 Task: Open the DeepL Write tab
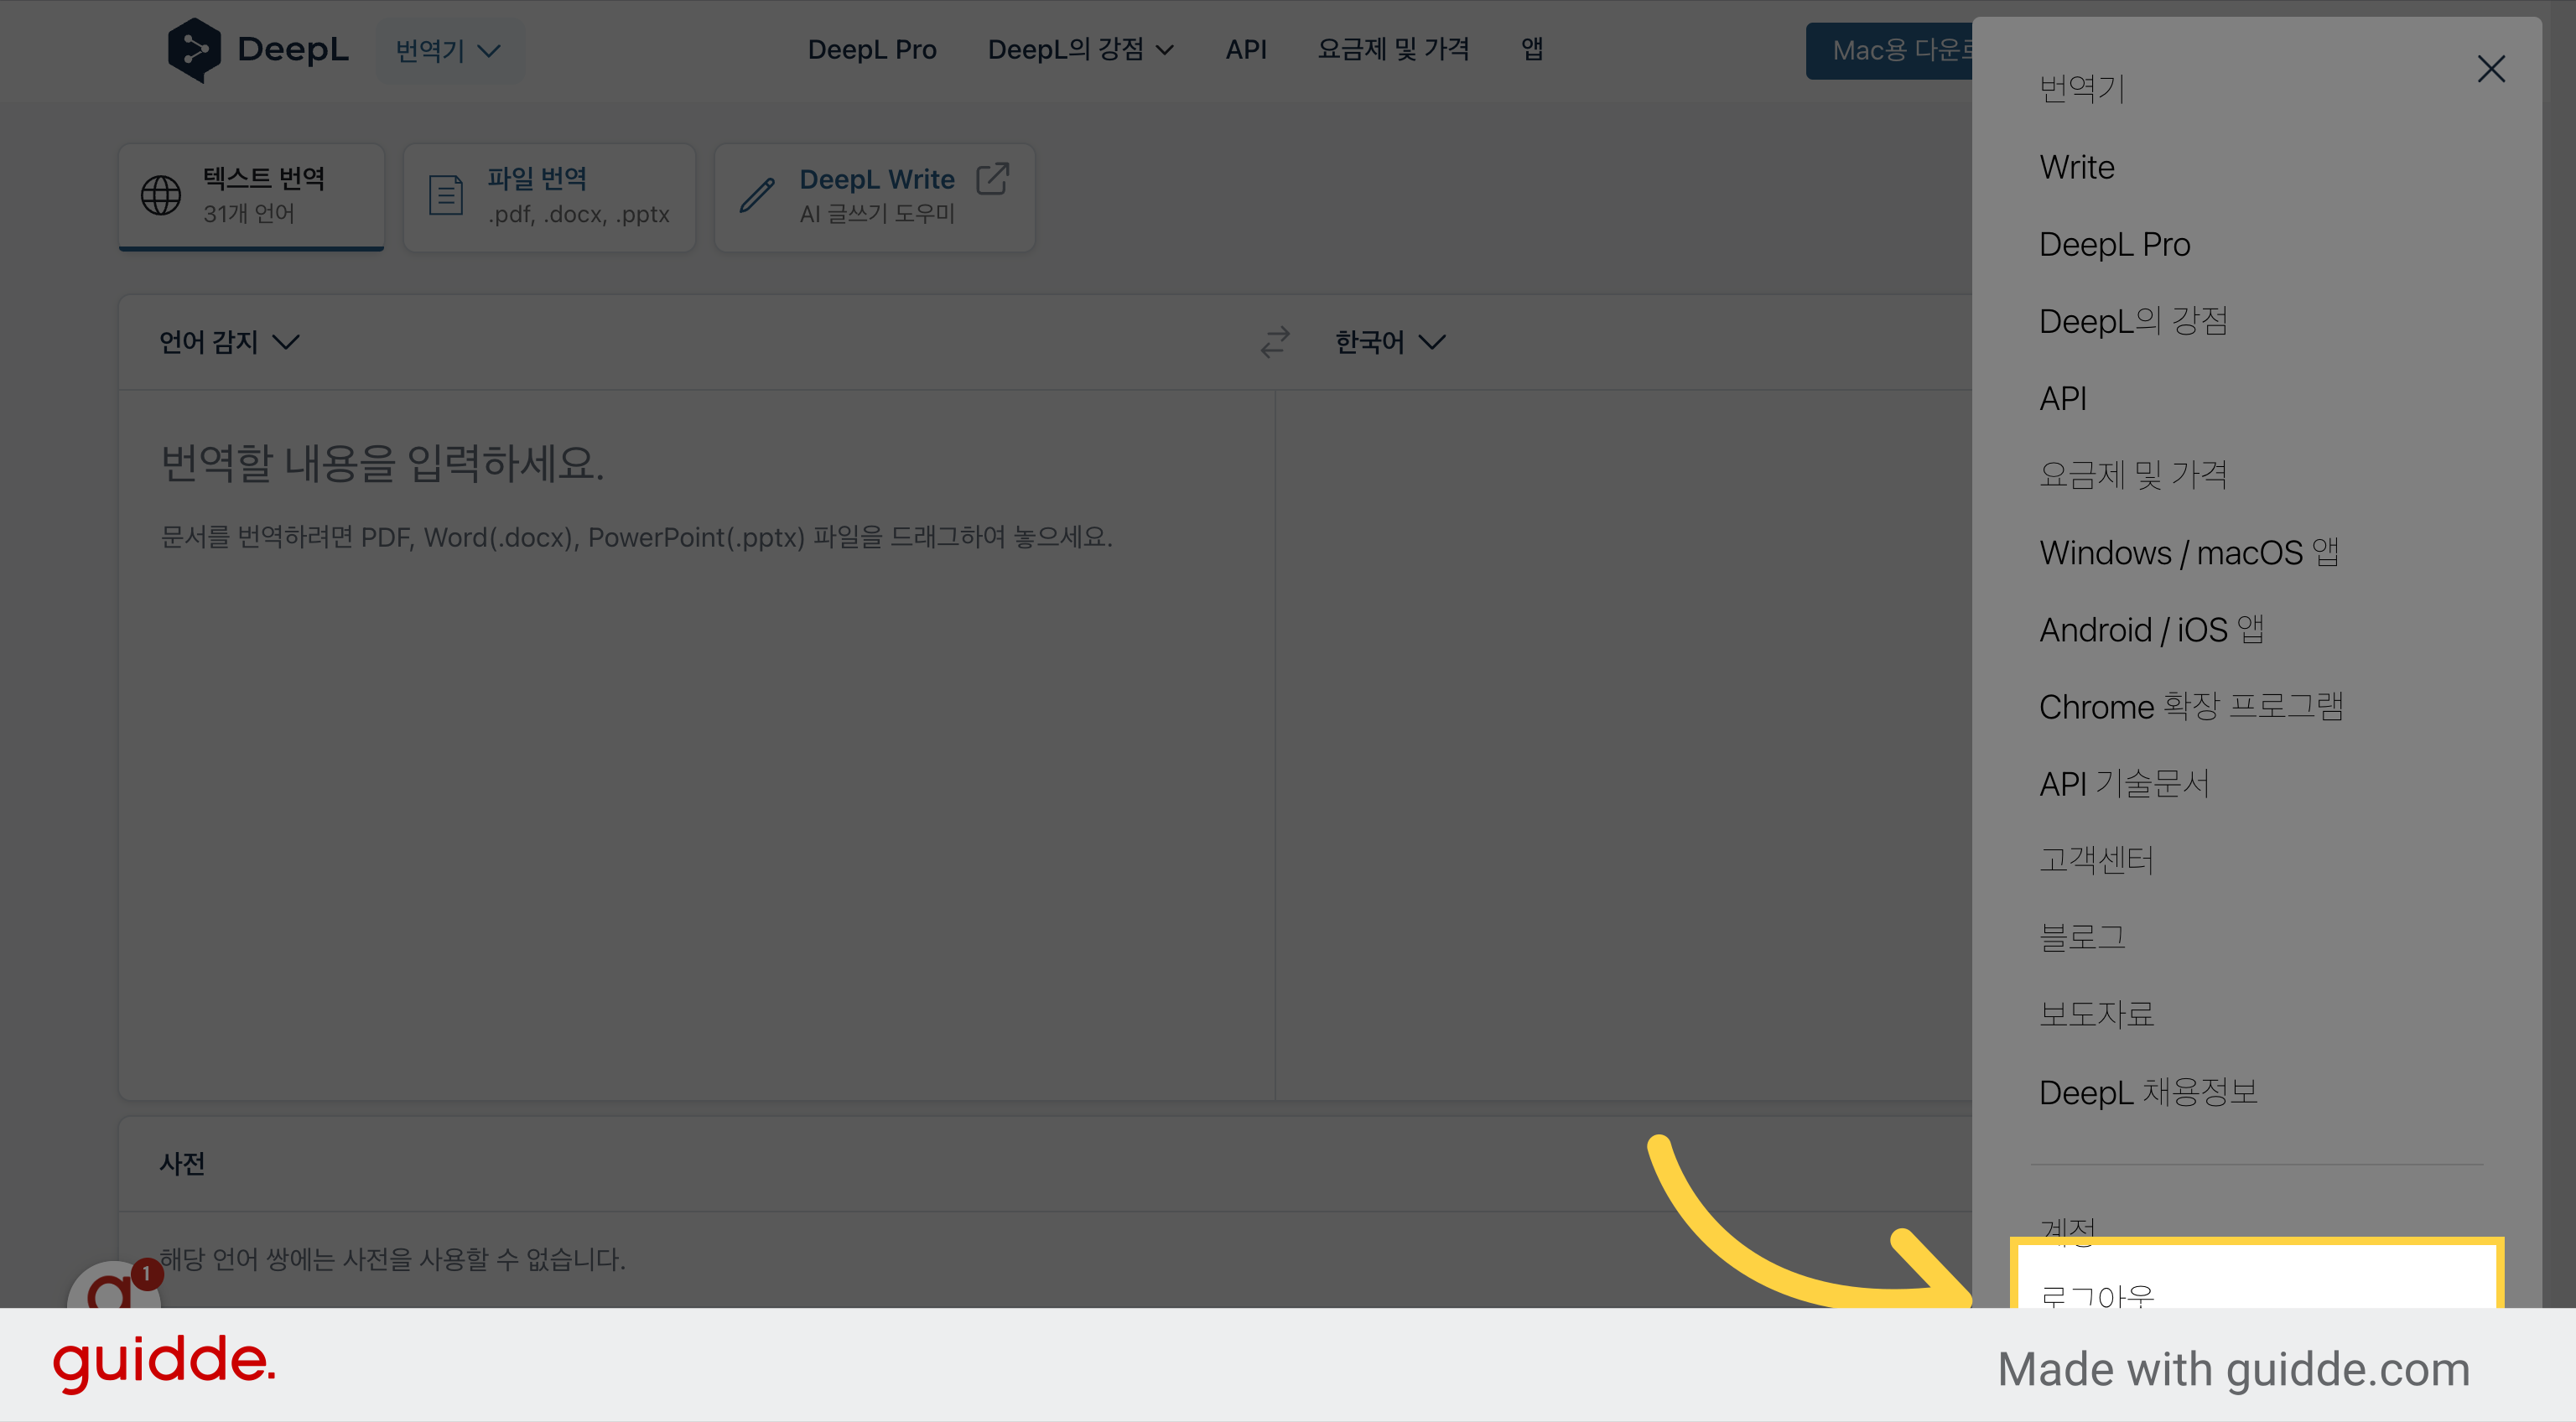[874, 196]
